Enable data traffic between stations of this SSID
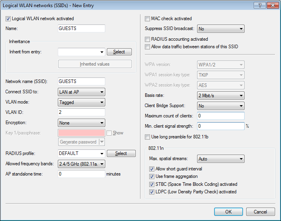 point(148,47)
